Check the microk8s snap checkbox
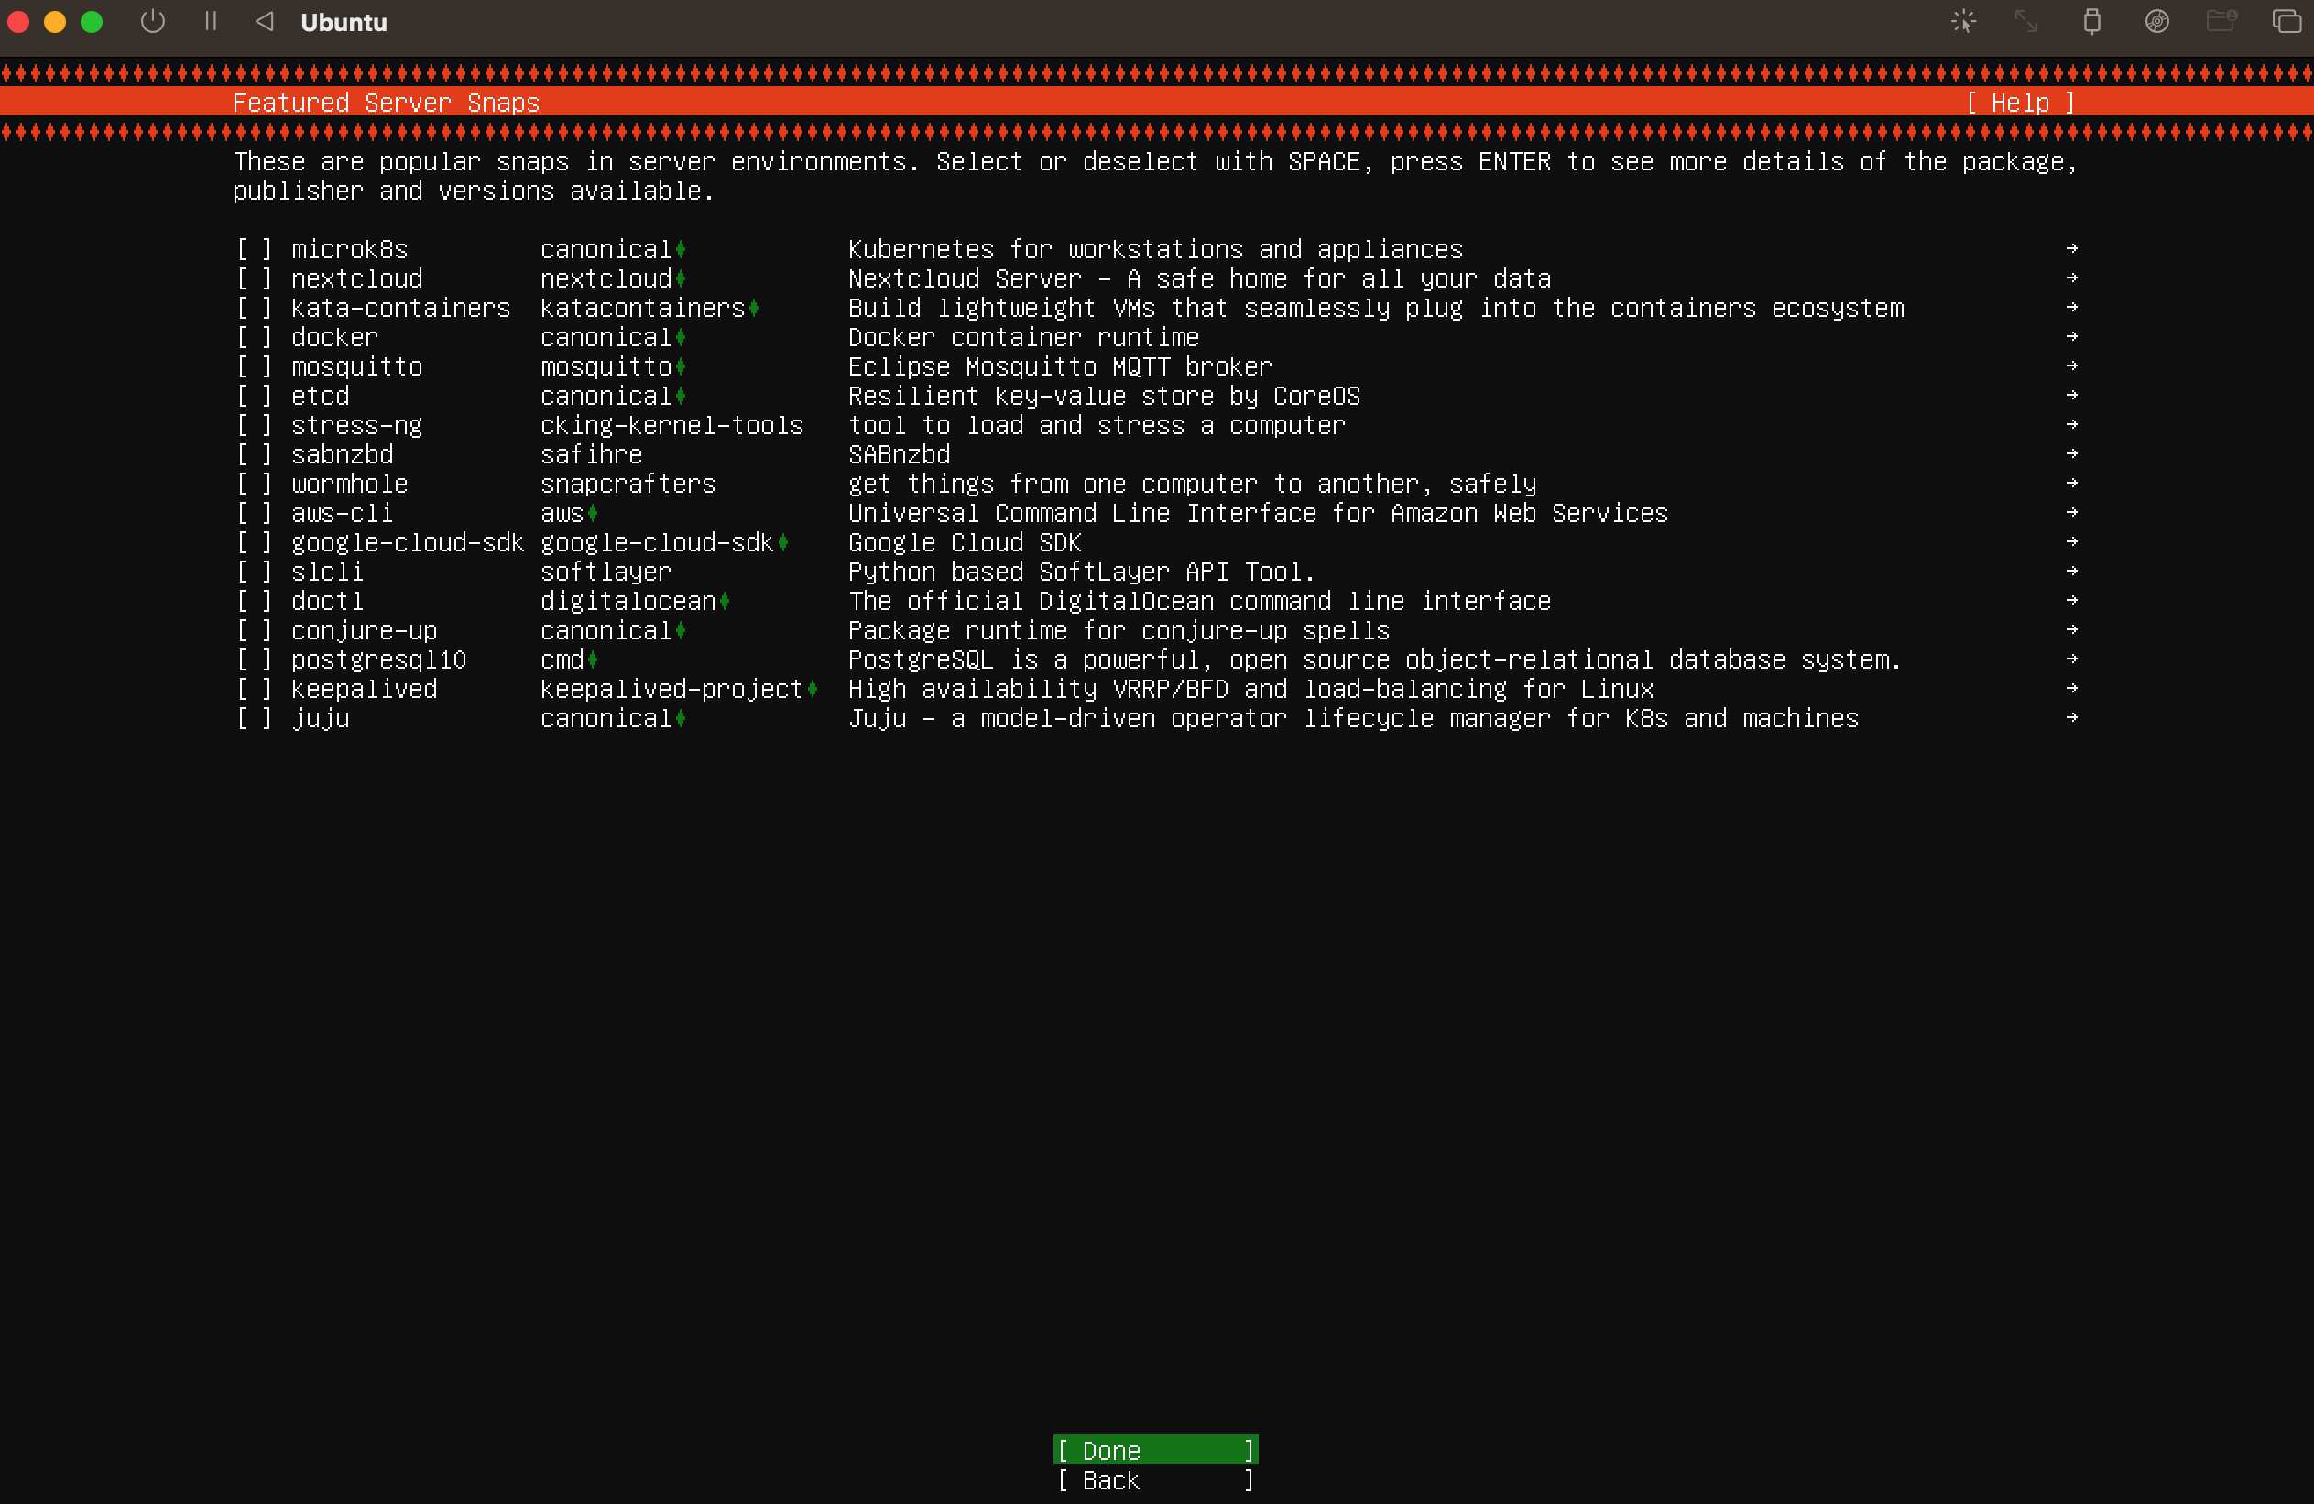 (x=254, y=250)
